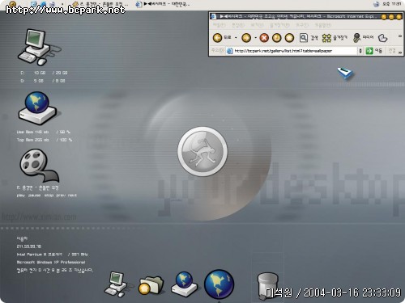Open Search with the magnifier icon
The height and width of the screenshot is (303, 405).
click(304, 38)
